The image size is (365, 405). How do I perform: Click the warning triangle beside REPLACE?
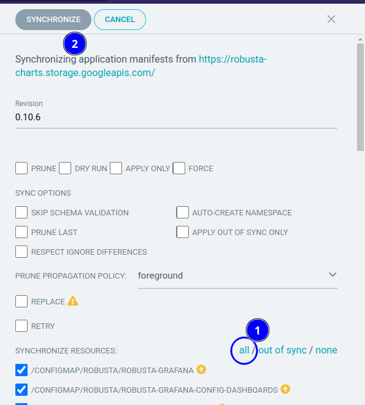(72, 301)
